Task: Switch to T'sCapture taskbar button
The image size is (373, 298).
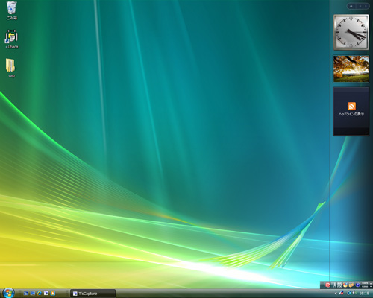Action: [93, 294]
